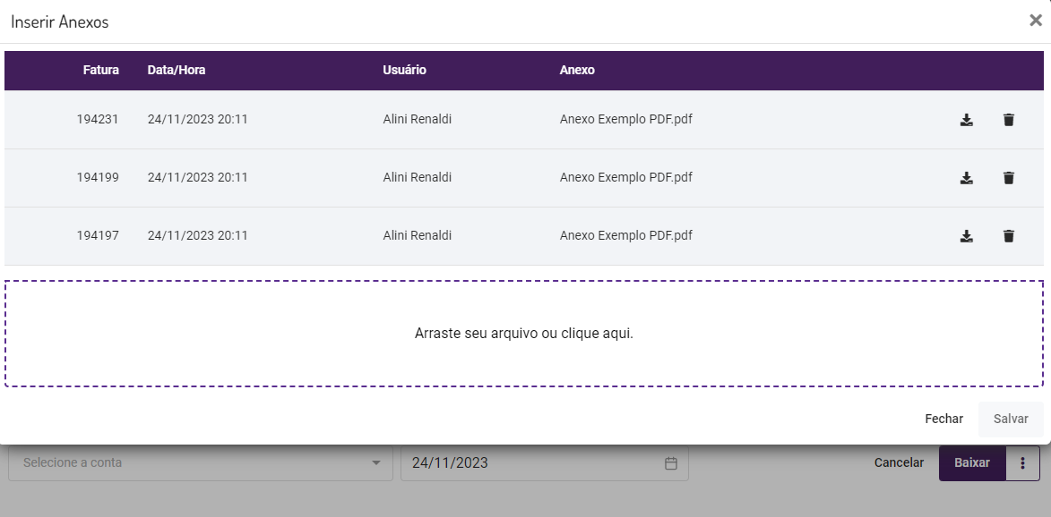Screen dimensions: 1051x517
Task: Expand the Selecione a conta dropdown
Action: pyautogui.click(x=375, y=463)
